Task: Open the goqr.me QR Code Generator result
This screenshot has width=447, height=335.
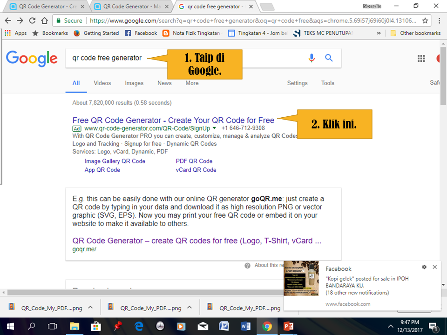Action: pos(196,241)
